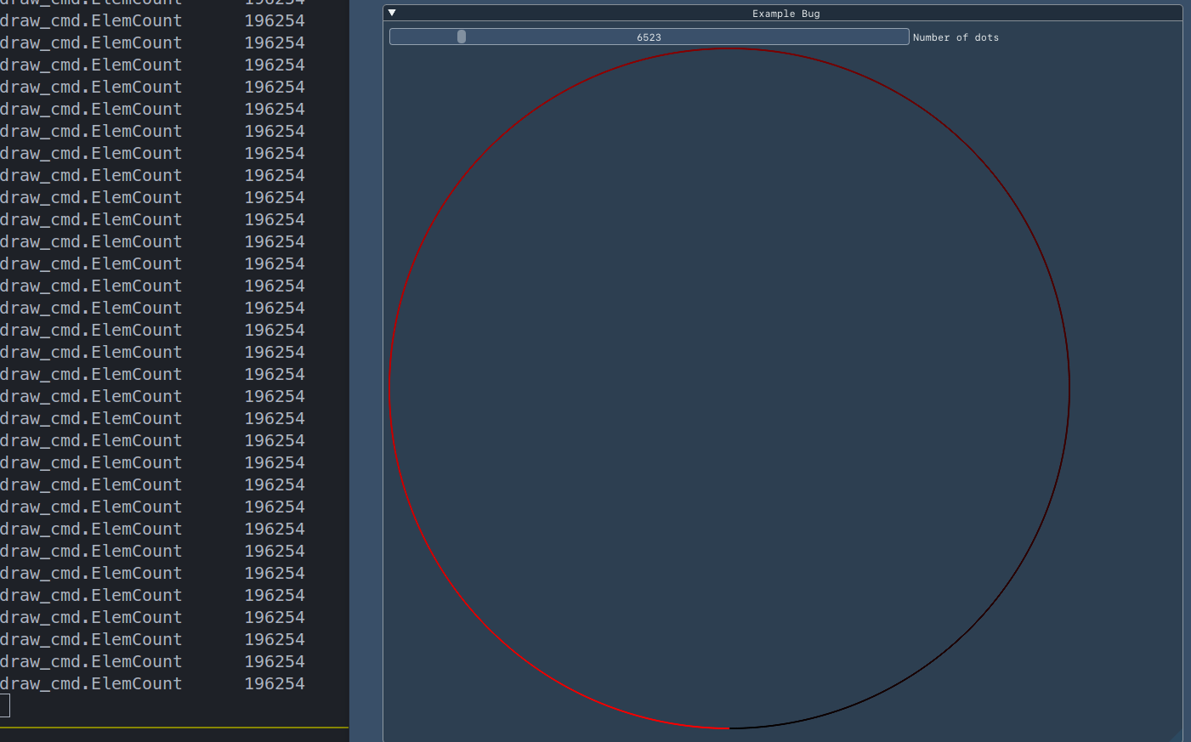
Task: Focus the Example Bug window by its title text
Action: 785,13
